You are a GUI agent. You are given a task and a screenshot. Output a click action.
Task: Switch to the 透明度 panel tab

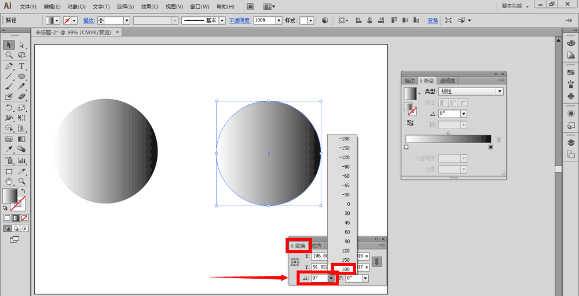click(x=448, y=81)
